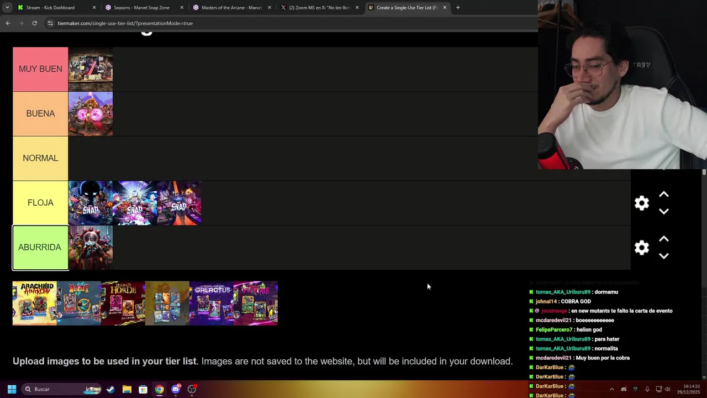Screen dimensions: 707x398
Task: Select the Galactus season image
Action: (x=212, y=303)
